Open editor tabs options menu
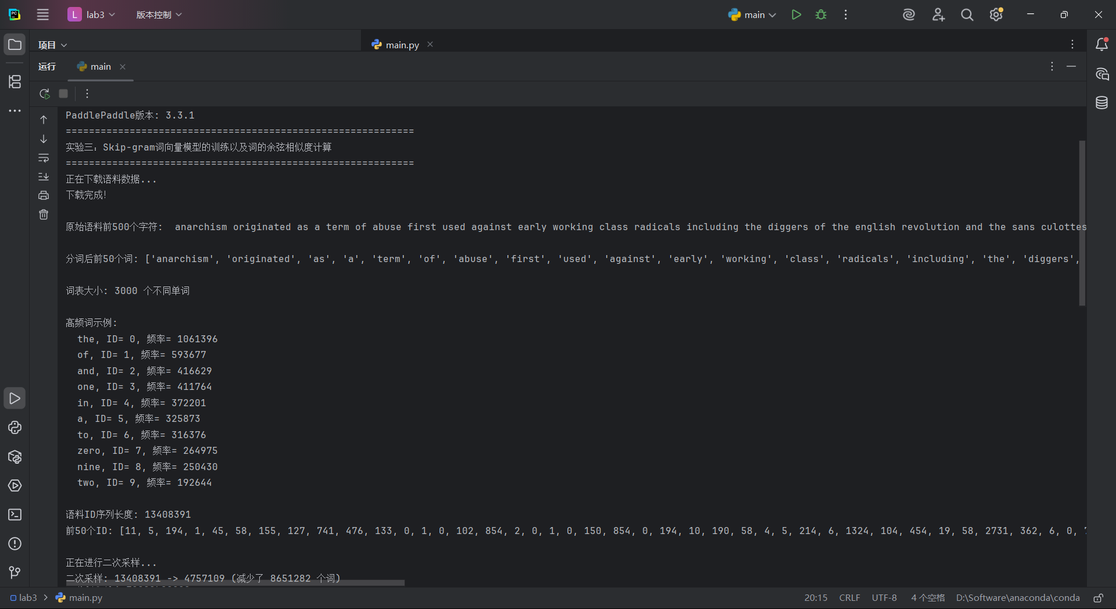 point(1072,44)
